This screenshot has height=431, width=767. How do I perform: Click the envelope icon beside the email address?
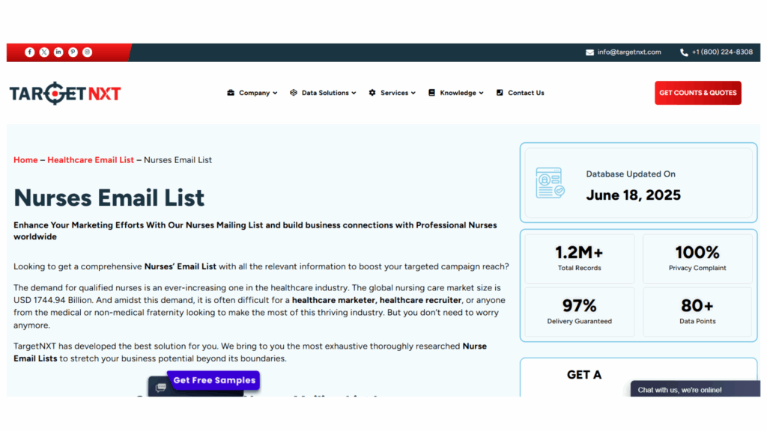click(x=590, y=52)
